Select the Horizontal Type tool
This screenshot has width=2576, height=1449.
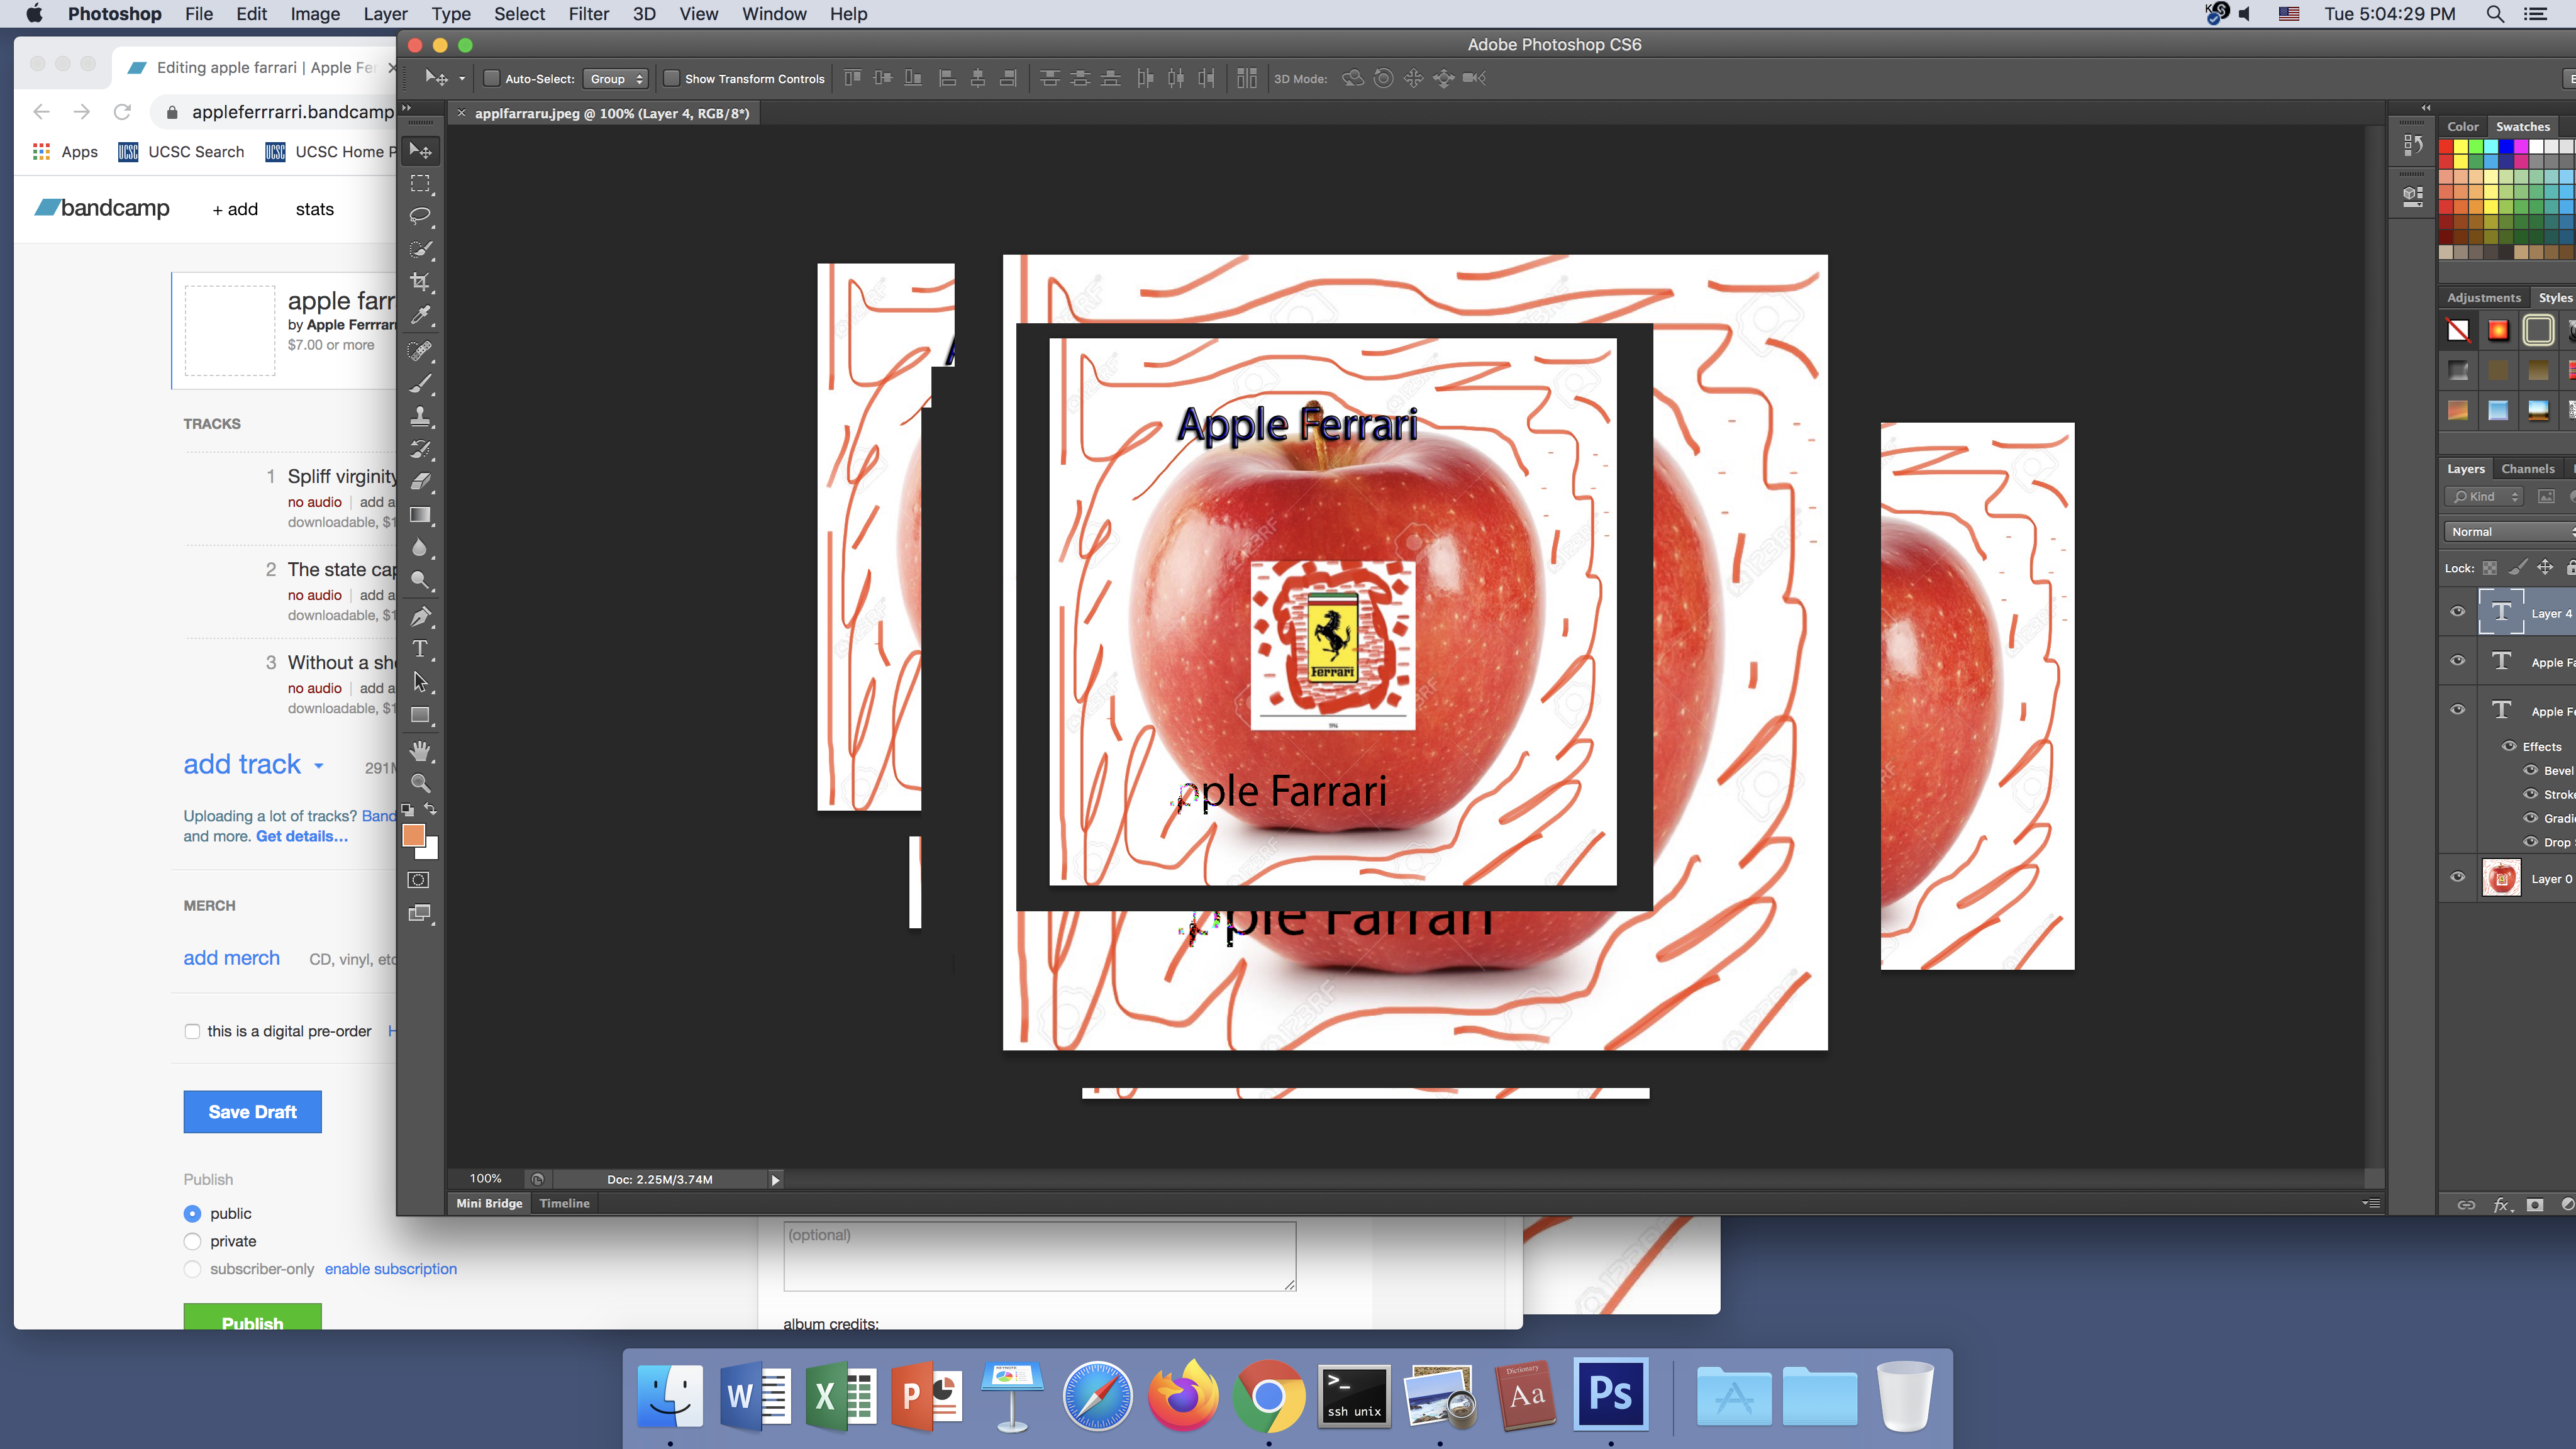tap(420, 649)
